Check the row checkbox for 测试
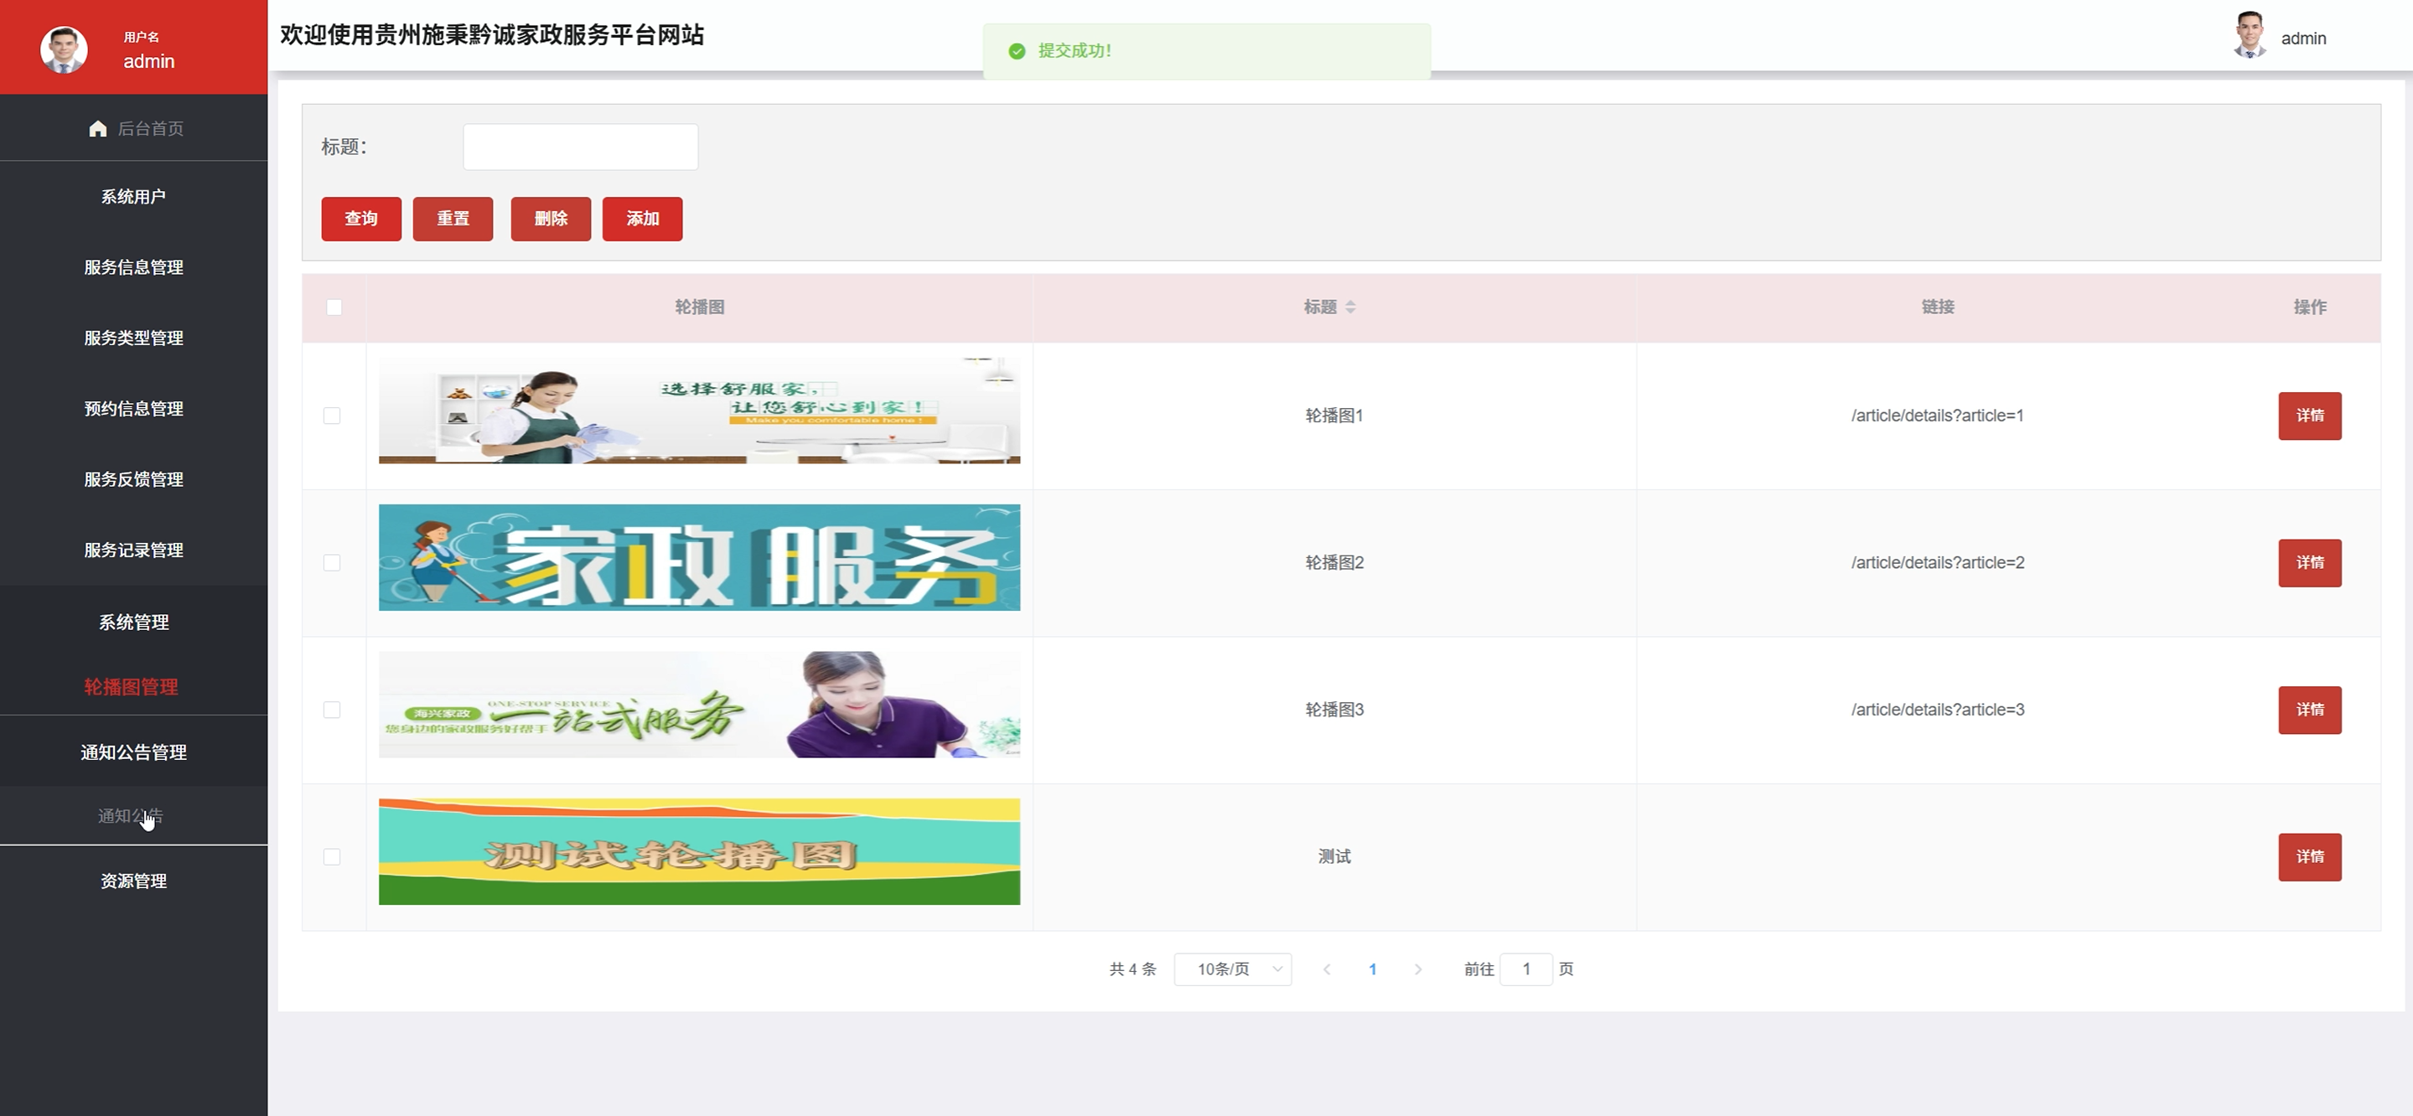The image size is (2413, 1116). tap(332, 856)
